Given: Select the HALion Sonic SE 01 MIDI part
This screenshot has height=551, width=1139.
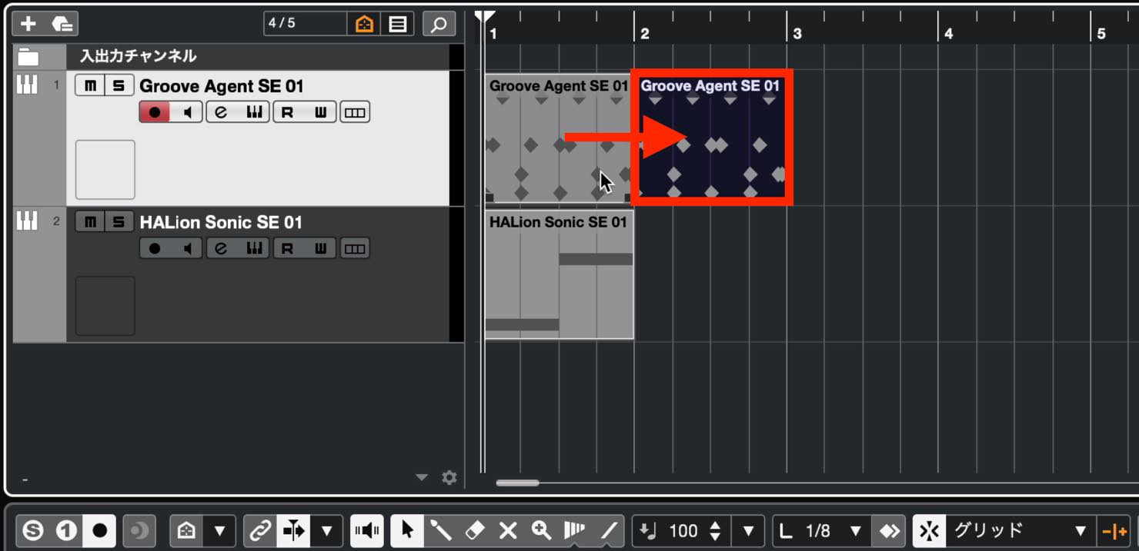Looking at the screenshot, I should coord(559,275).
